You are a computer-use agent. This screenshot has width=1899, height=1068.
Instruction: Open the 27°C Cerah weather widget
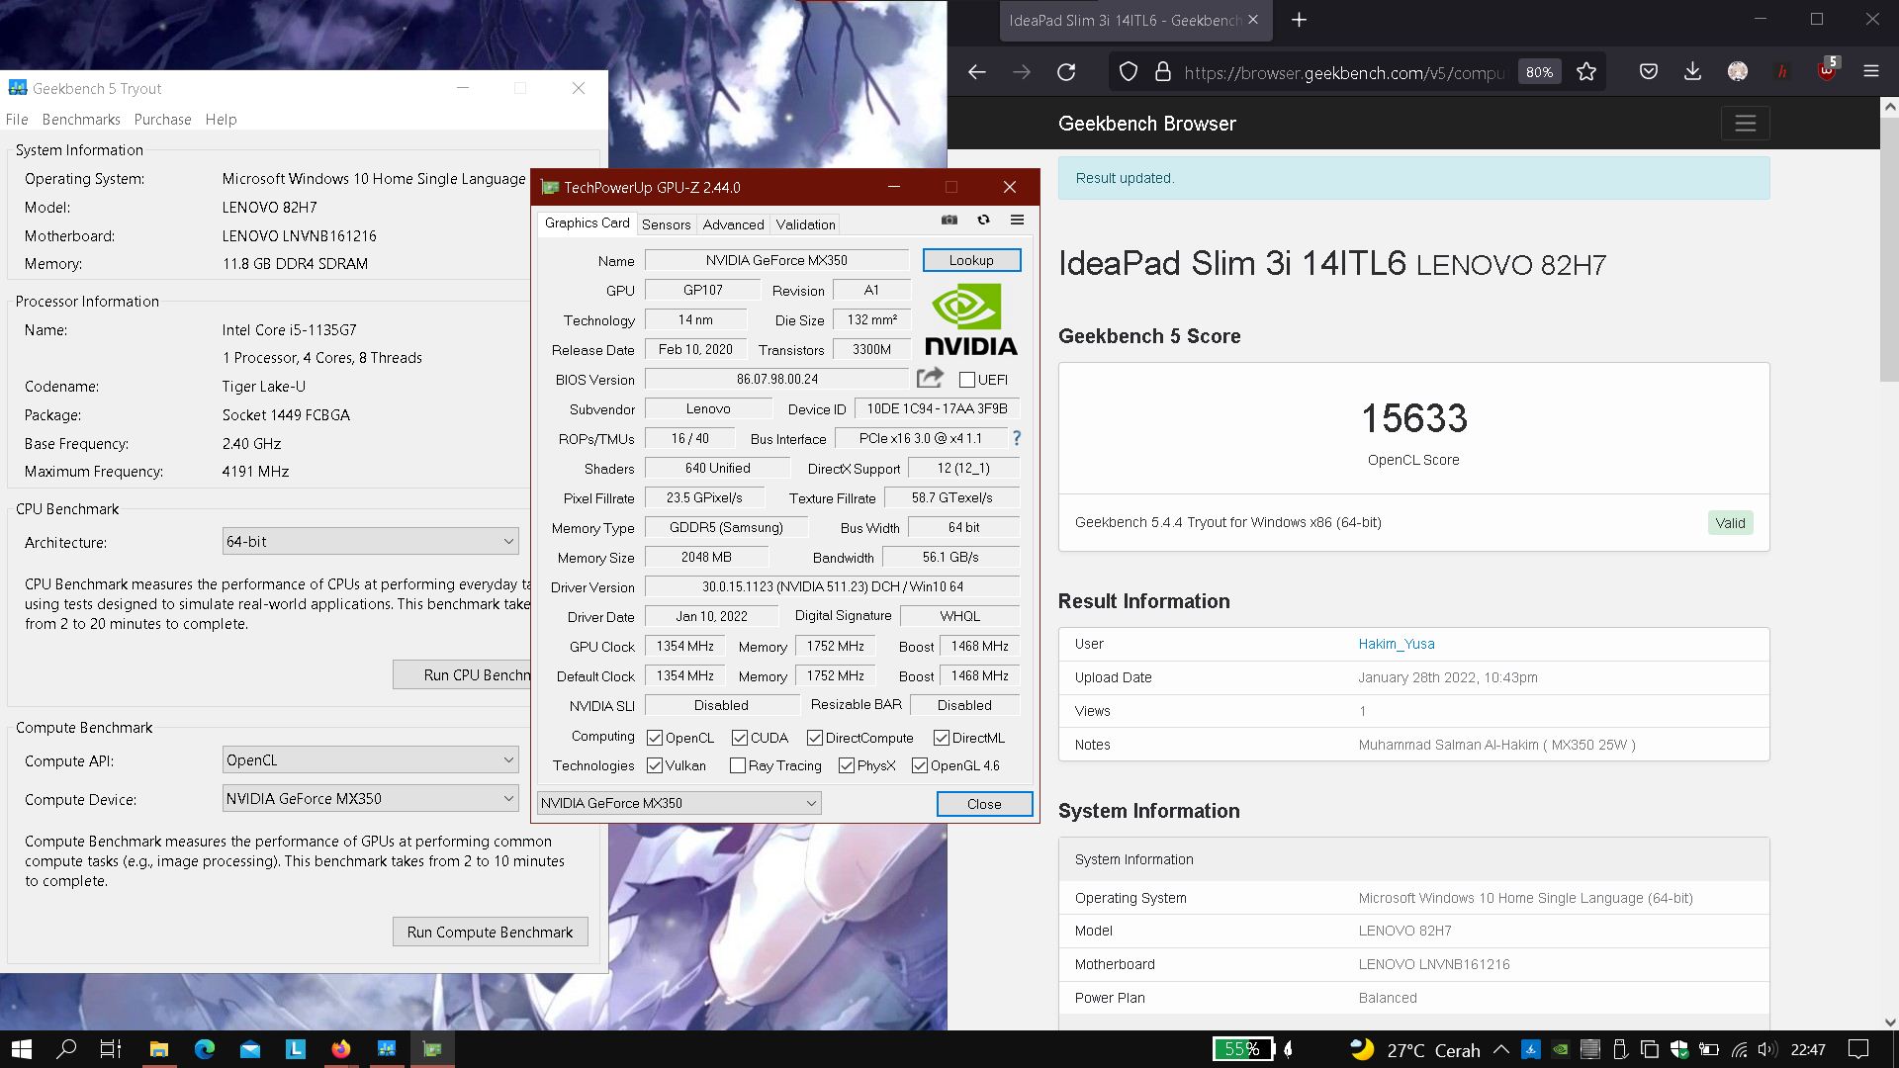[1414, 1049]
